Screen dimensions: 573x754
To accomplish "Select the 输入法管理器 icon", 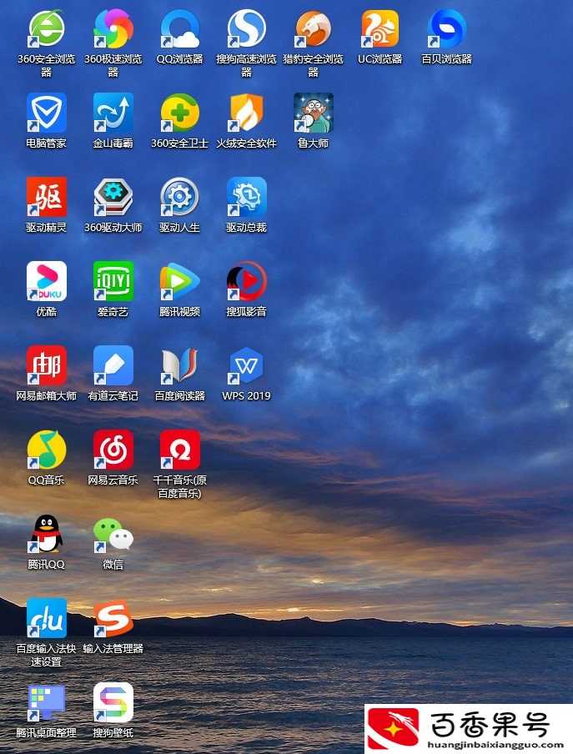I will 113,618.
